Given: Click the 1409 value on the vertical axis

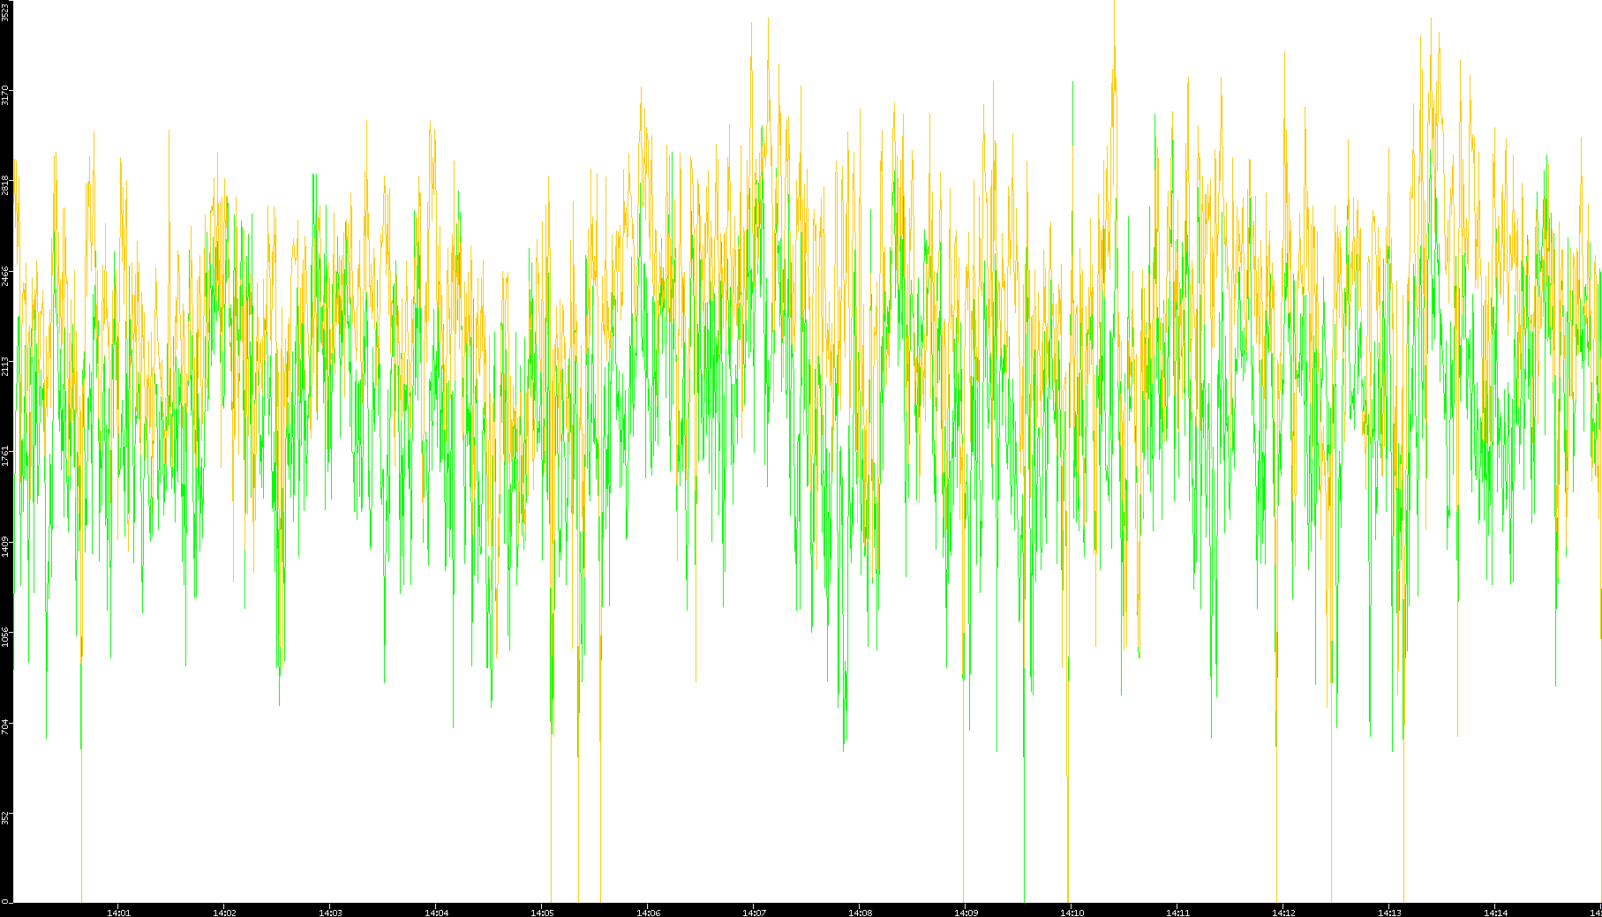Looking at the screenshot, I should point(5,545).
